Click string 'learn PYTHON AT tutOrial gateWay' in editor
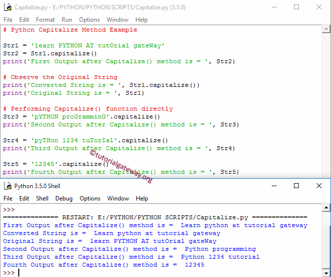 tap(97, 45)
